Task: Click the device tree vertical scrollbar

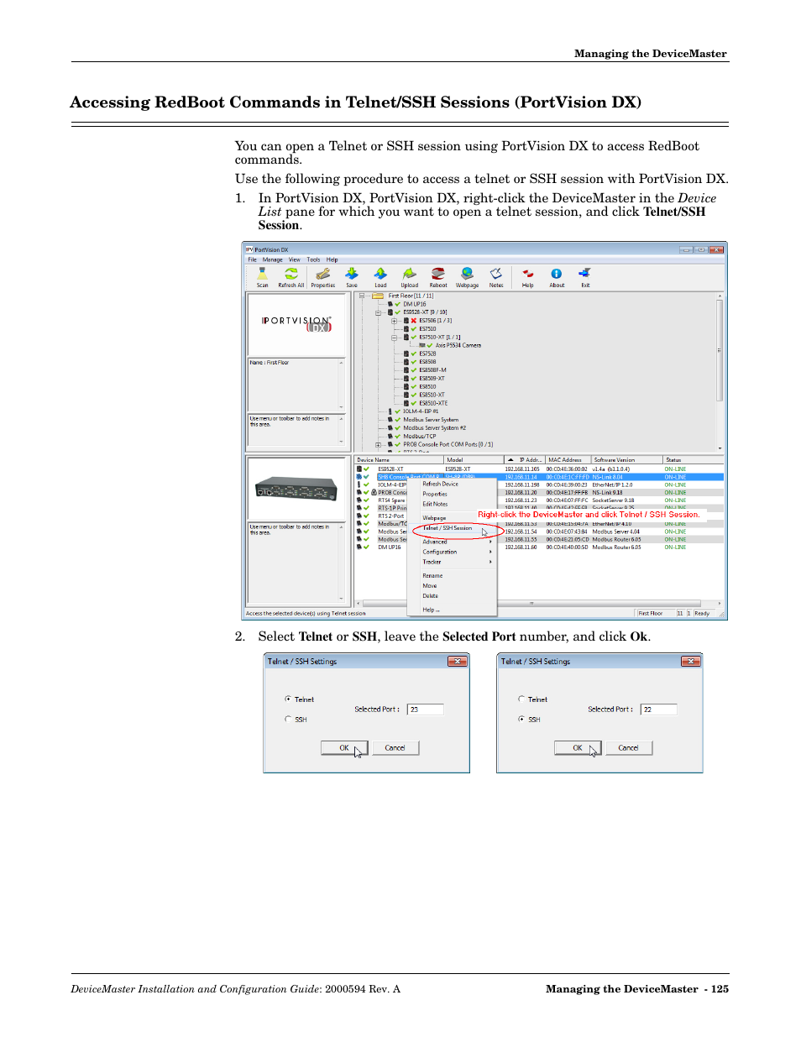Action: pyautogui.click(x=720, y=372)
